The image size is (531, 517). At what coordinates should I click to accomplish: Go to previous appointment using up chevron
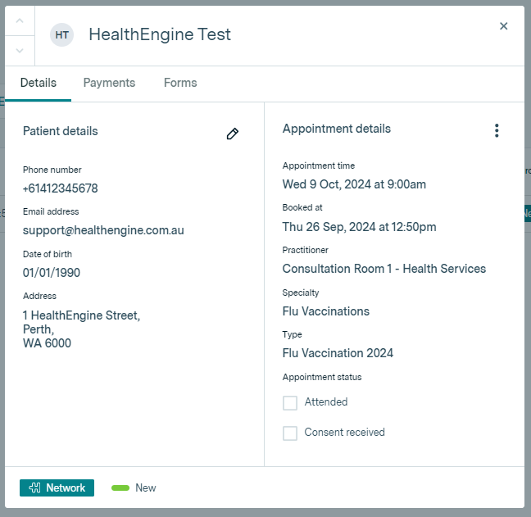pos(20,20)
